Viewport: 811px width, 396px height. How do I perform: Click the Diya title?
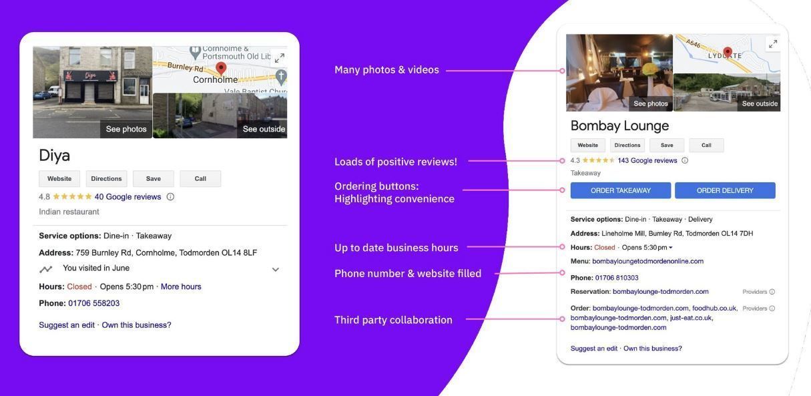click(x=55, y=155)
